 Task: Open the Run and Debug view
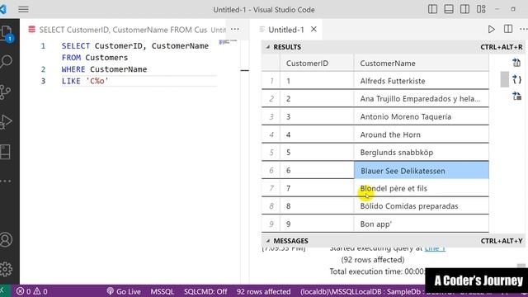click(6, 122)
